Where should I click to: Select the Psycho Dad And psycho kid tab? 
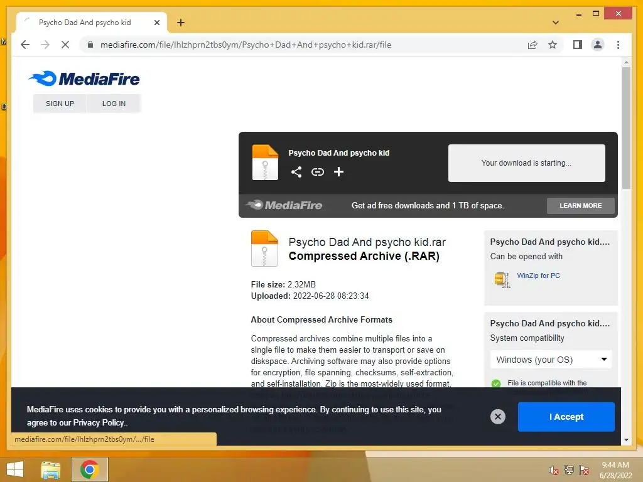point(91,23)
